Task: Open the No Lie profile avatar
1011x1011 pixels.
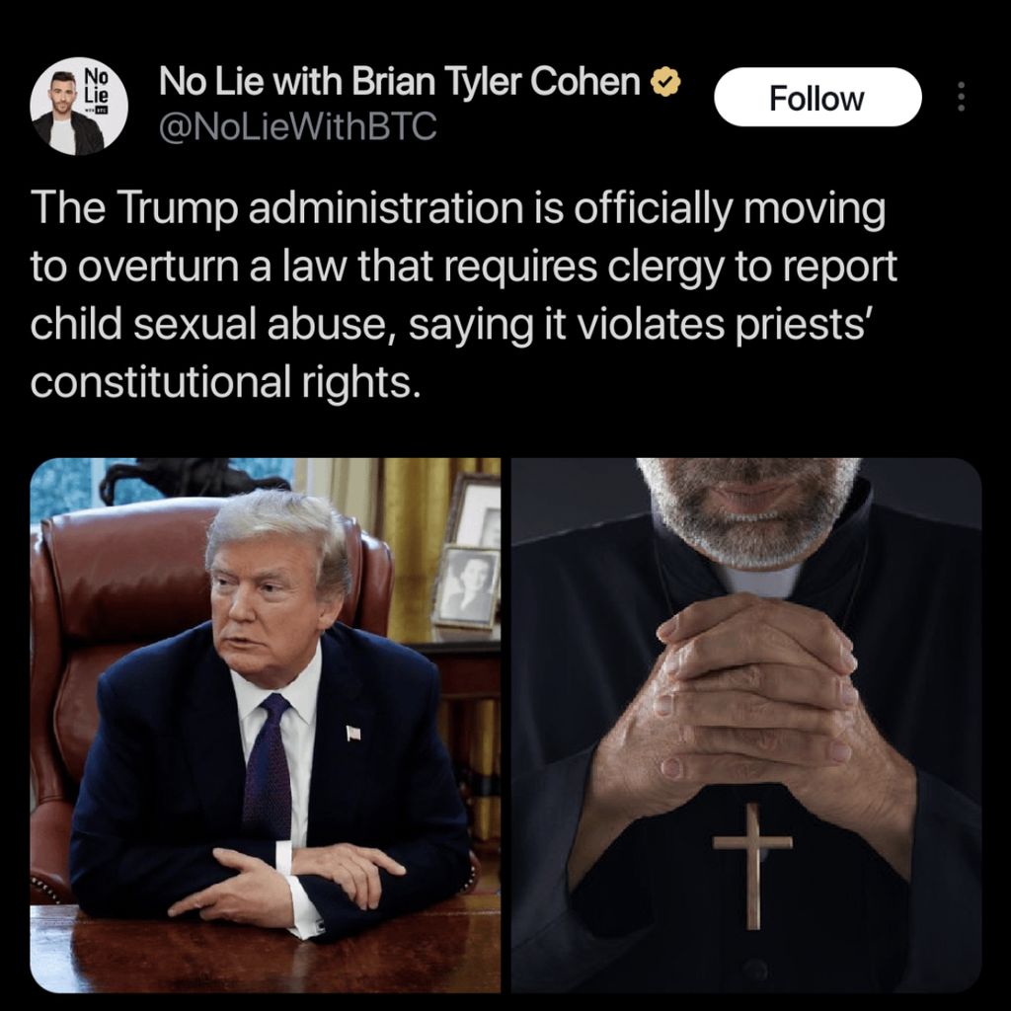Action: [79, 106]
